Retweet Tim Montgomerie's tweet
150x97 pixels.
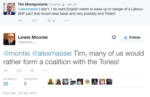(x=35, y=21)
